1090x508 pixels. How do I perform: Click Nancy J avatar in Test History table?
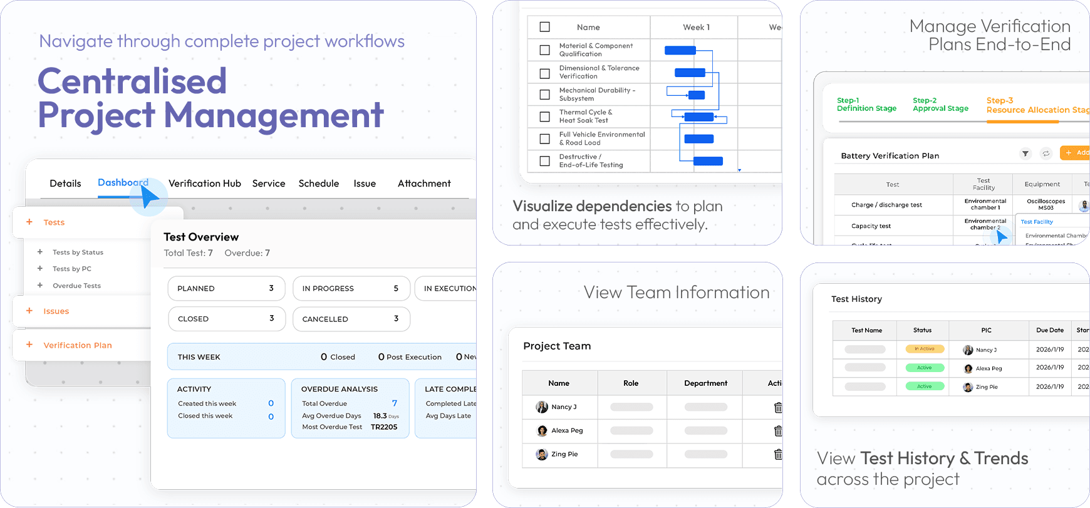(968, 350)
